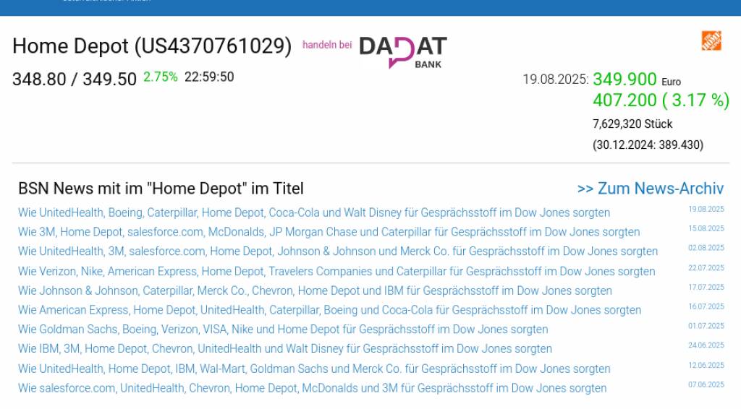Click the news date '17.07.2025'

coord(706,288)
